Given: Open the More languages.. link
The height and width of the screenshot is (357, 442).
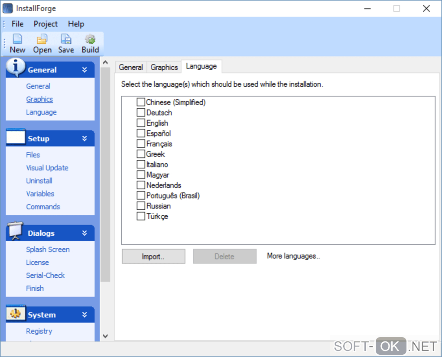Looking at the screenshot, I should tap(293, 256).
